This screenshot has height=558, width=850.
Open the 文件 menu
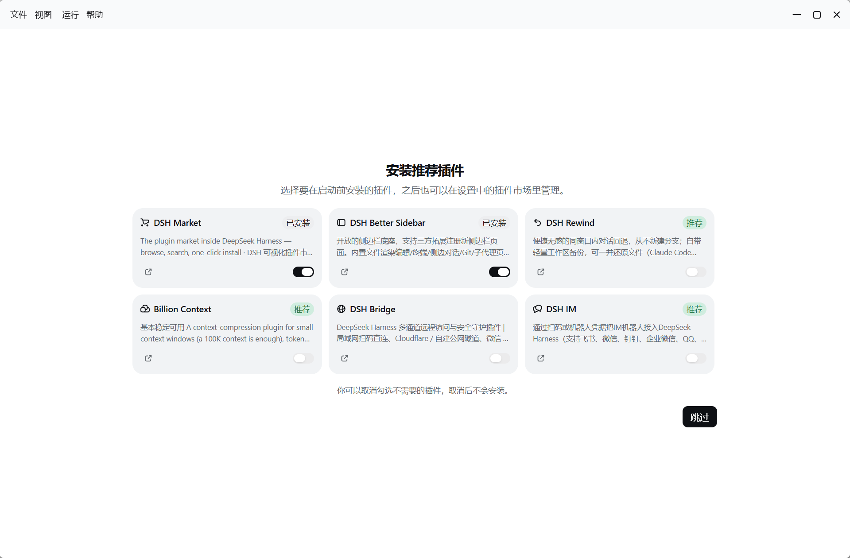(19, 15)
